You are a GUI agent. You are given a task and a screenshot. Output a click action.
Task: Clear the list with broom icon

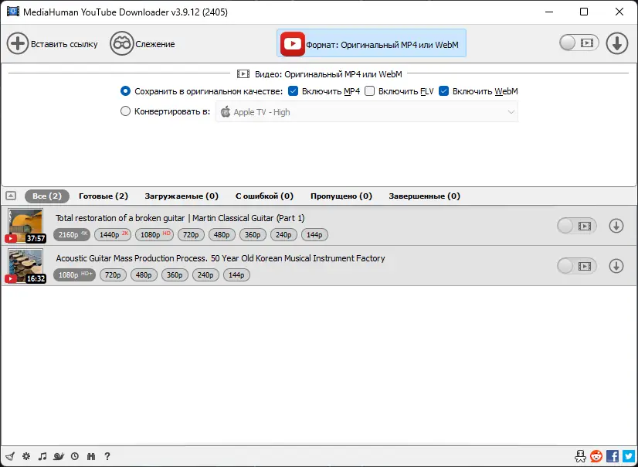click(x=10, y=456)
